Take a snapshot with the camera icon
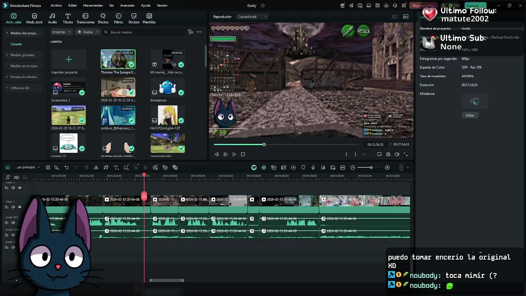This screenshot has width=526, height=296. coord(388,154)
